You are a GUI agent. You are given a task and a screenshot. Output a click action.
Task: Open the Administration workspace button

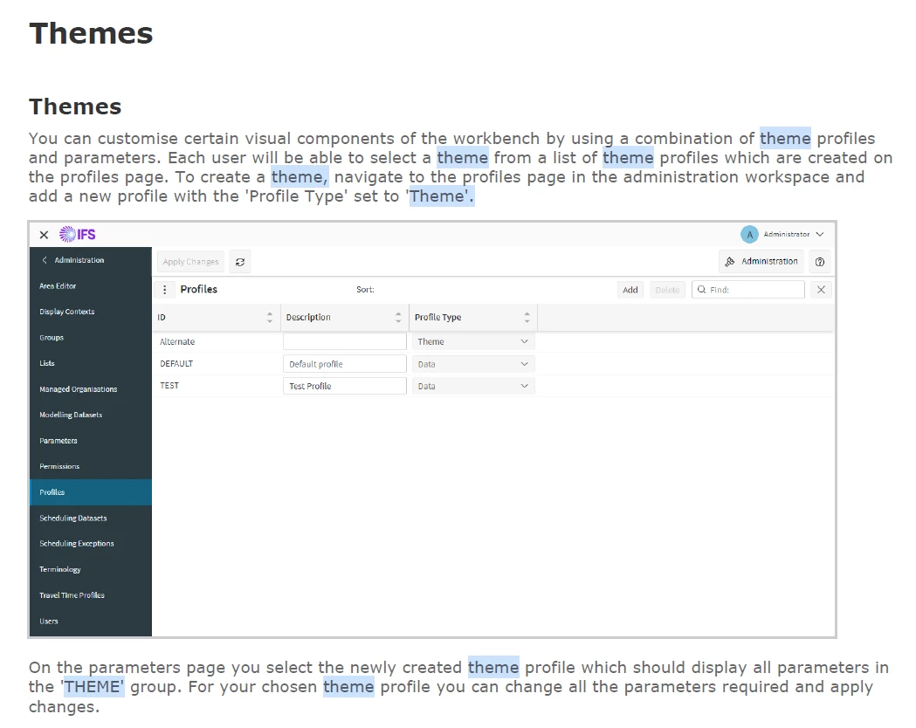(x=761, y=262)
